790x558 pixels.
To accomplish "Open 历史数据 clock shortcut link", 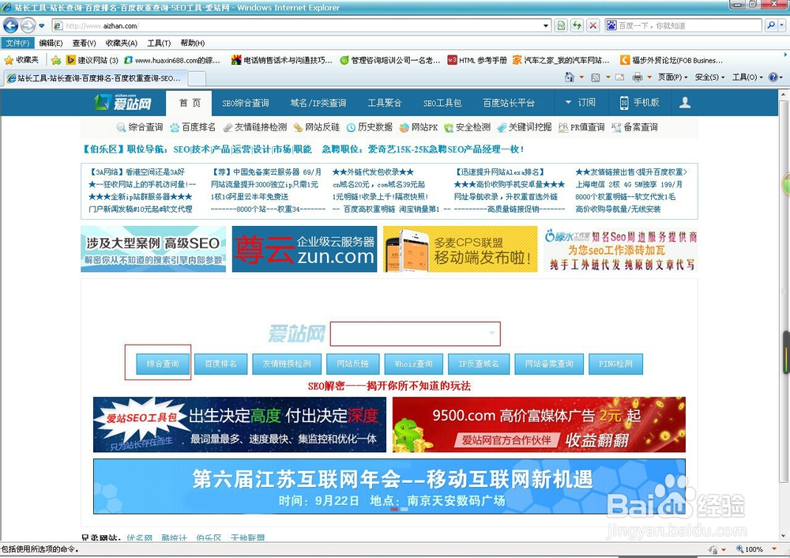I will [x=370, y=127].
